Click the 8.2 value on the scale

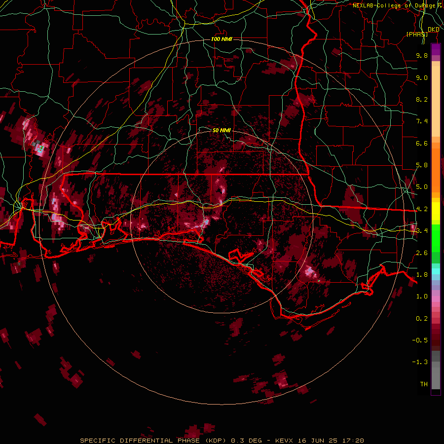(422, 99)
